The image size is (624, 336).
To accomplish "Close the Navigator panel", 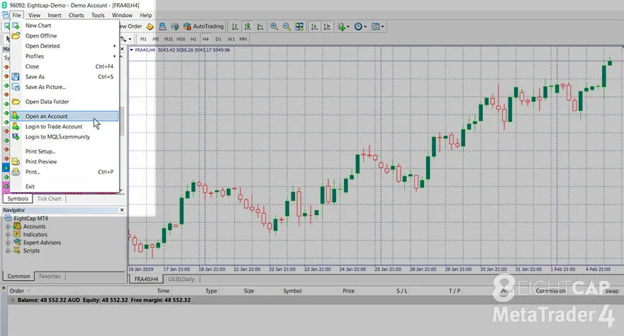I will (122, 209).
